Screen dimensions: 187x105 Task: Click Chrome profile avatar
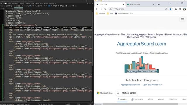click(x=184, y=9)
